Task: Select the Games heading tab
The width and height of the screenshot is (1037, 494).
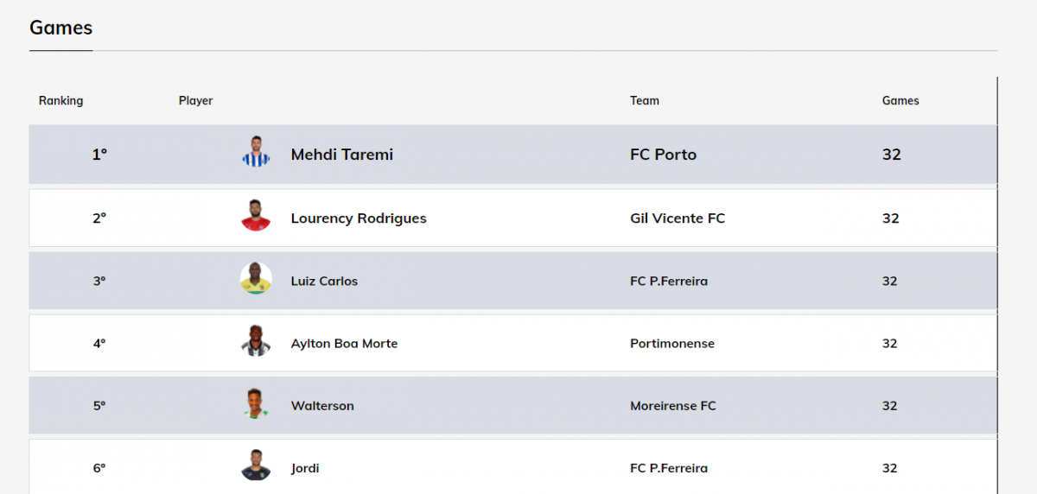Action: 60,28
